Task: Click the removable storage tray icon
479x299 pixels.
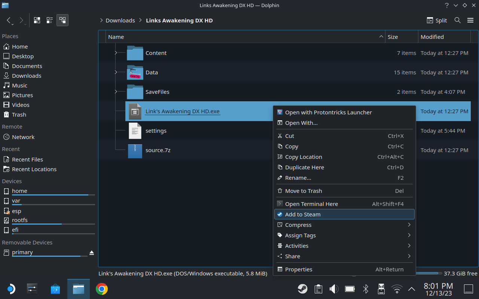Action: click(x=381, y=289)
